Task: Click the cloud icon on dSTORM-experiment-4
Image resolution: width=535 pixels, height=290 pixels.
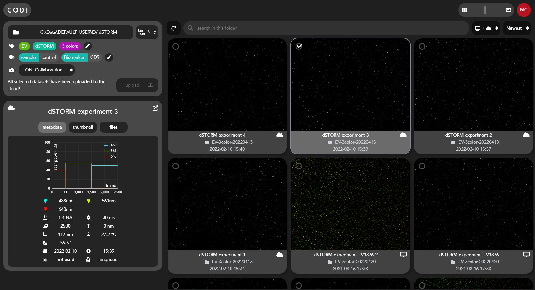Action: point(280,135)
